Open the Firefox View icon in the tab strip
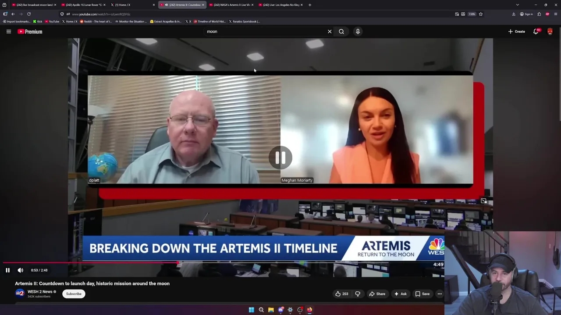Viewport: 561px width, 315px height. (x=4, y=5)
